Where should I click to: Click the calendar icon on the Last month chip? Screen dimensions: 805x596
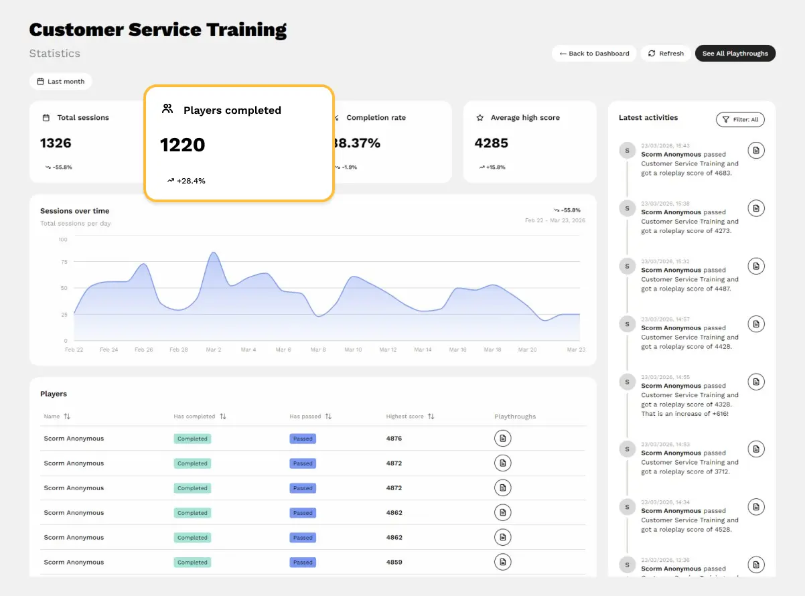click(x=40, y=81)
